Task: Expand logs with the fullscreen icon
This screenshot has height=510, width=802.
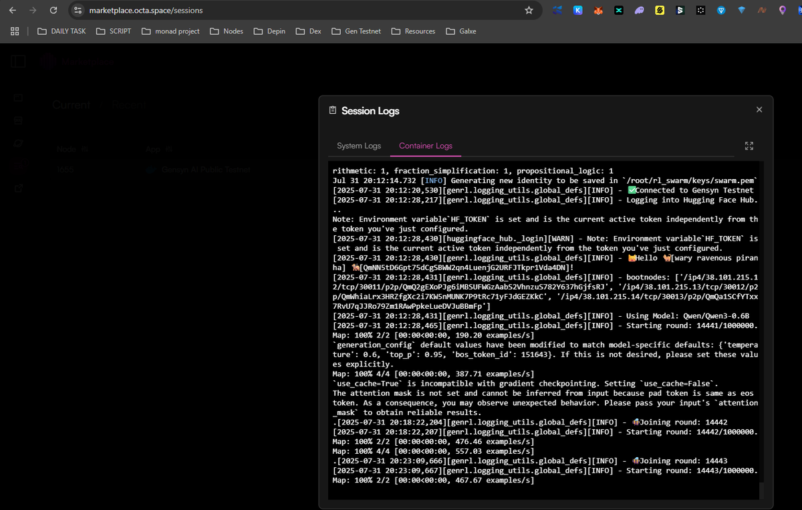Action: [x=749, y=146]
